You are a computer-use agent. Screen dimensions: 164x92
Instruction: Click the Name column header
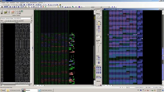click(23, 22)
